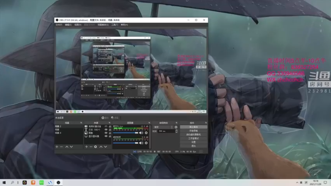Select scene 场景 4
The width and height of the screenshot is (331, 186).
click(x=69, y=133)
